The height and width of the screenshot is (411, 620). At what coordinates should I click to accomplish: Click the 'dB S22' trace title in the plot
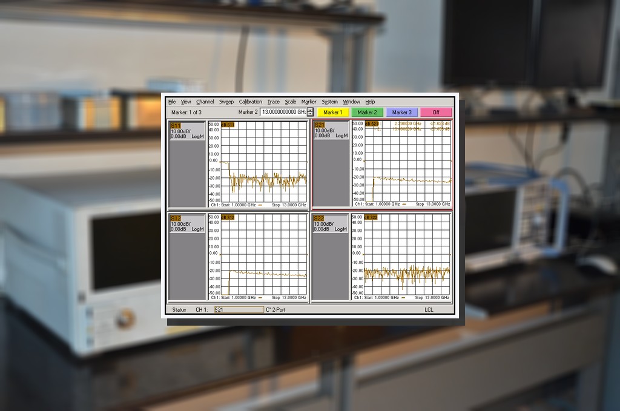371,217
